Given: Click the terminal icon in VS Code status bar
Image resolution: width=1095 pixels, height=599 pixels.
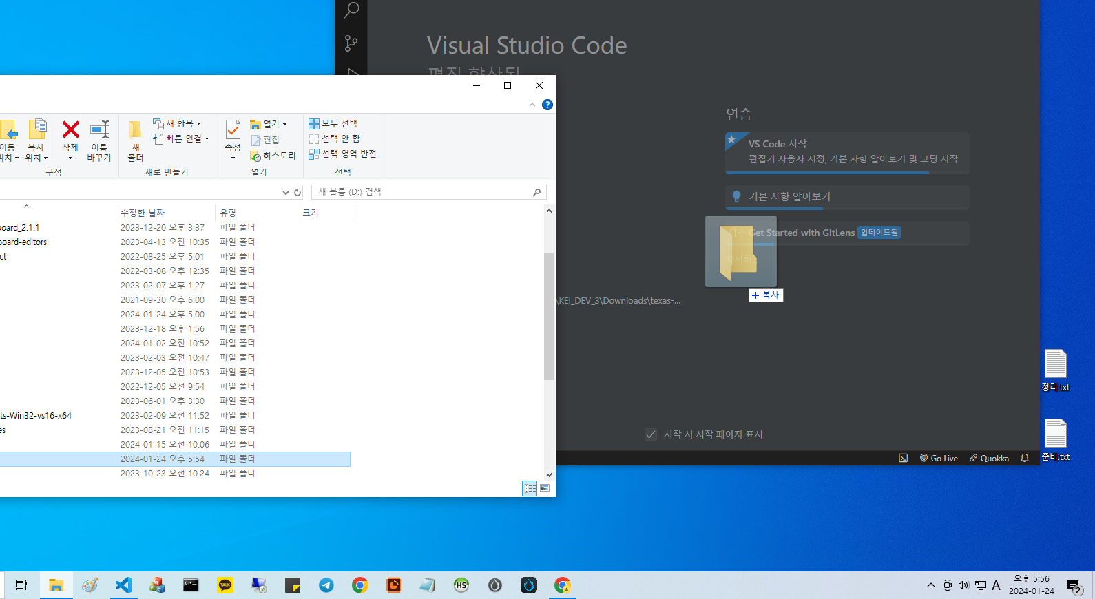Looking at the screenshot, I should click(x=903, y=458).
